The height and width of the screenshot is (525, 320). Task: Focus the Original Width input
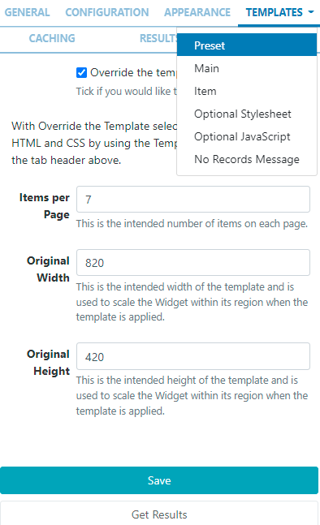pyautogui.click(x=193, y=263)
